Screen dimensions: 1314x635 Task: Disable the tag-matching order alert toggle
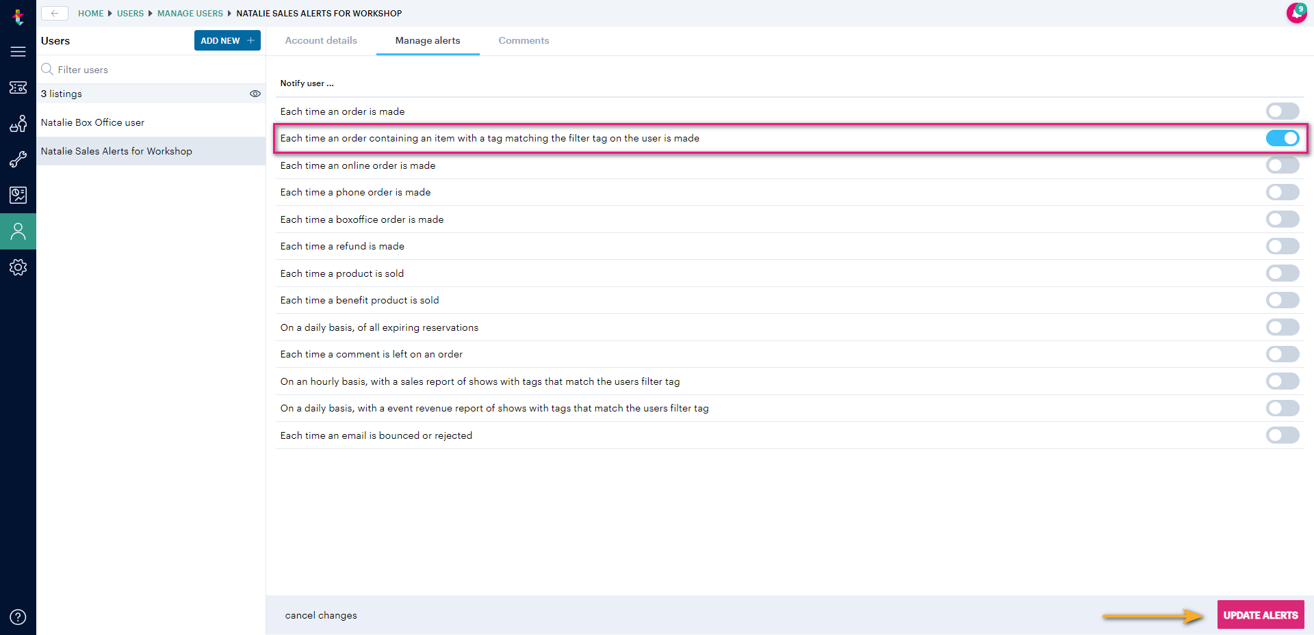[1283, 138]
